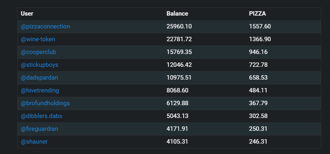Select balance value 4171.91
The image size is (330, 154).
click(x=177, y=129)
